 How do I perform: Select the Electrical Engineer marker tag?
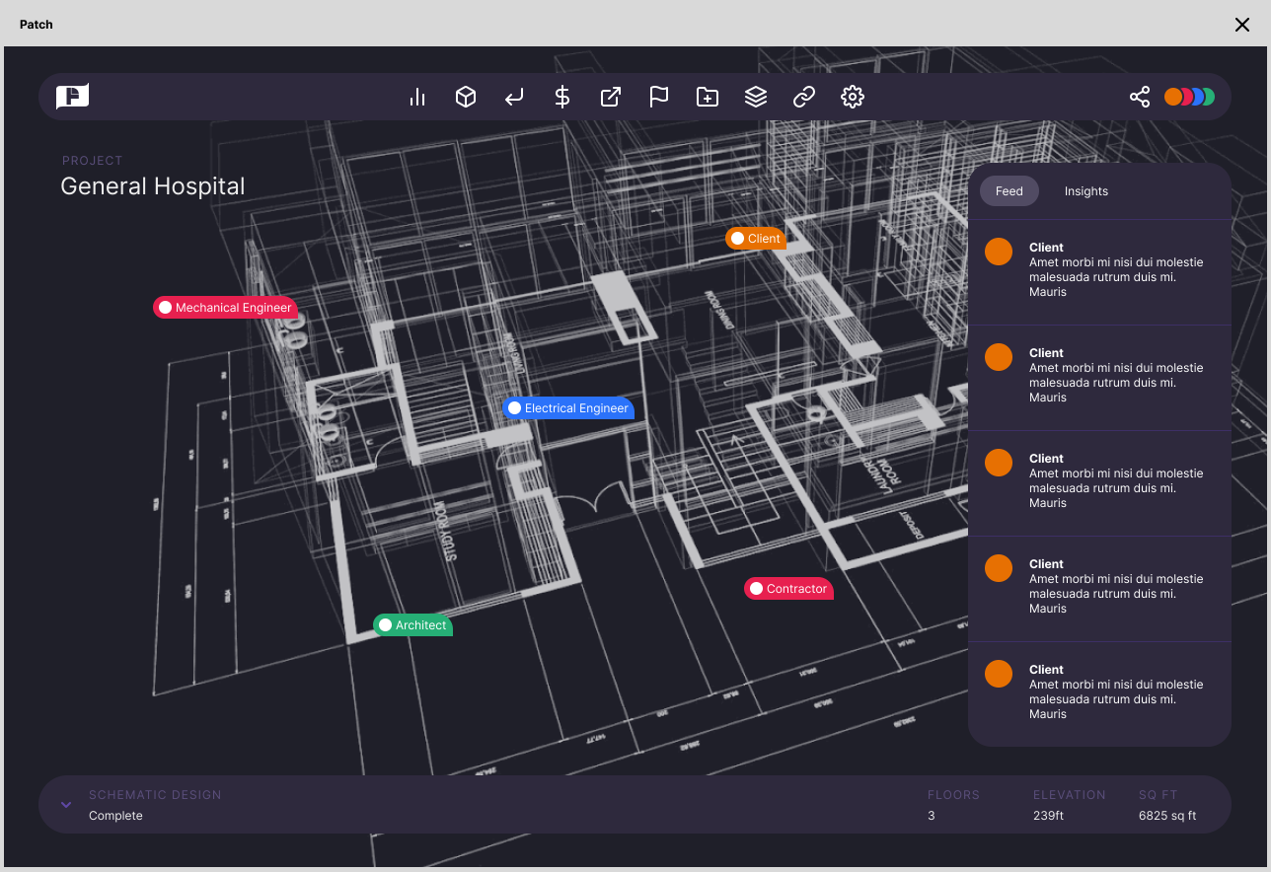[x=568, y=408]
